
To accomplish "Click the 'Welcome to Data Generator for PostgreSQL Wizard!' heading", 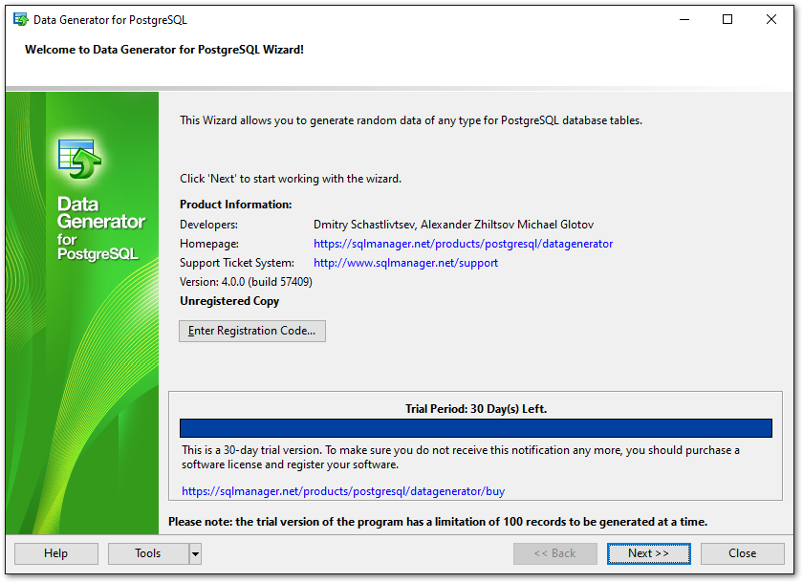I will (164, 50).
